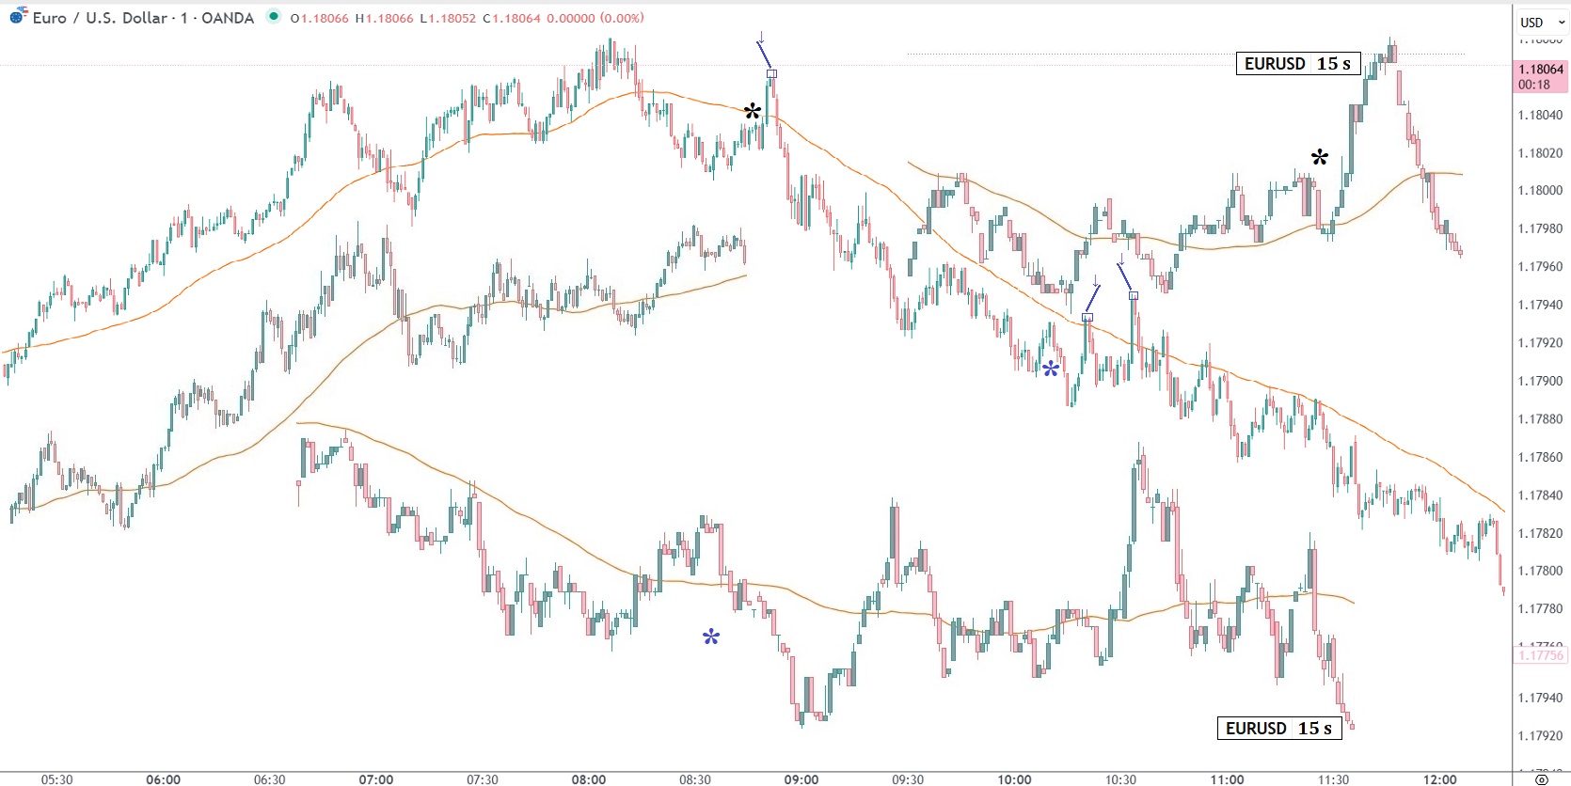Viewport: 1571px width, 786px height.
Task: Click price scale value 1.17800
Action: [x=1540, y=571]
